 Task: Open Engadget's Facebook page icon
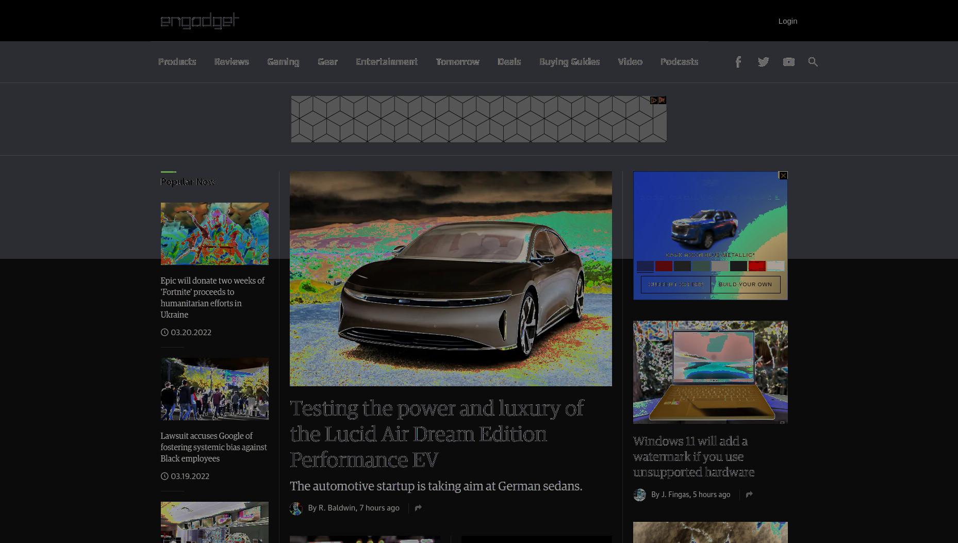pos(738,62)
